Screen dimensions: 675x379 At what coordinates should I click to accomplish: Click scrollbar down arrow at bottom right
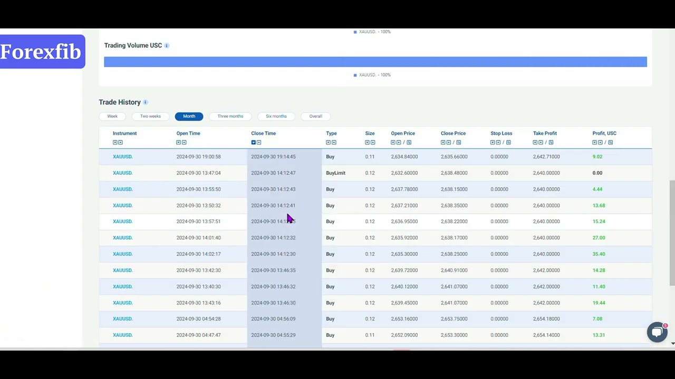pyautogui.click(x=672, y=344)
